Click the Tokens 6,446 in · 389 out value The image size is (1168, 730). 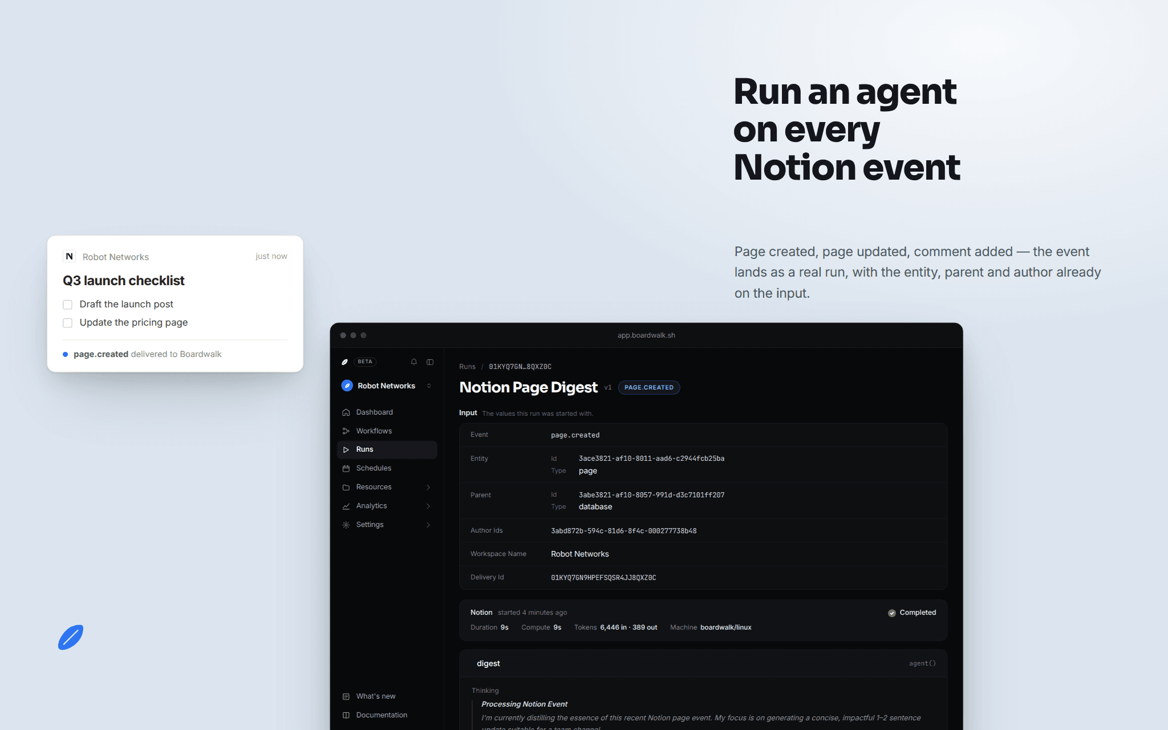(628, 628)
